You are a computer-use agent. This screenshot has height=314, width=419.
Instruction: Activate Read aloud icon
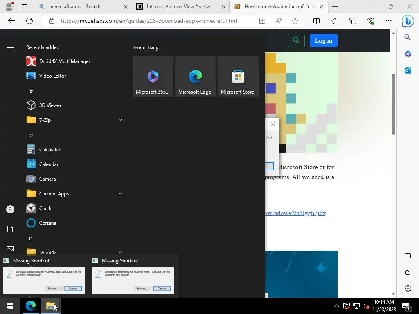279,21
